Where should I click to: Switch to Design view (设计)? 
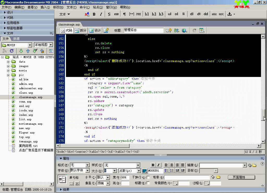(x=95, y=30)
